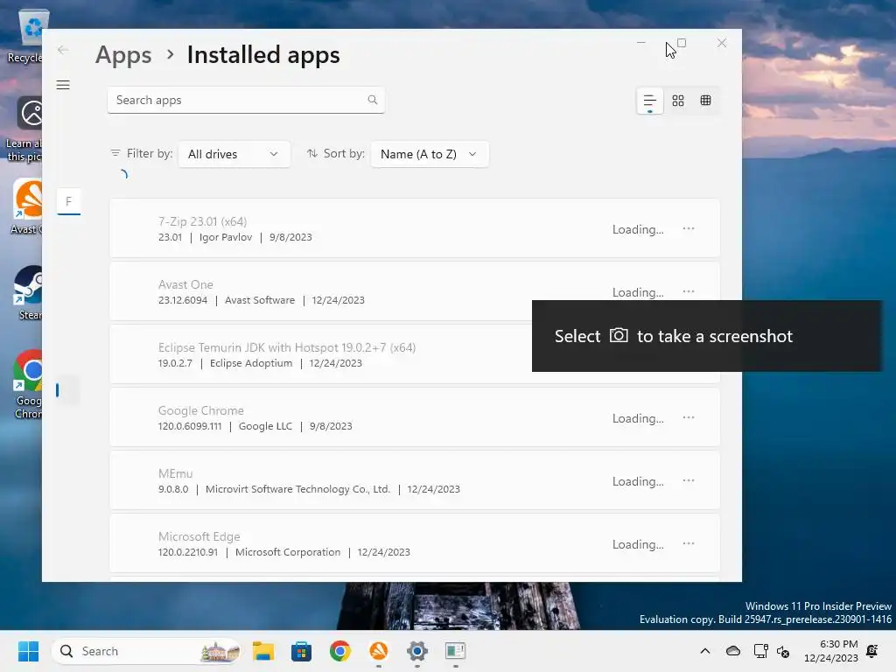
Task: Open the Recycle Bin desktop icon
Action: point(27,35)
